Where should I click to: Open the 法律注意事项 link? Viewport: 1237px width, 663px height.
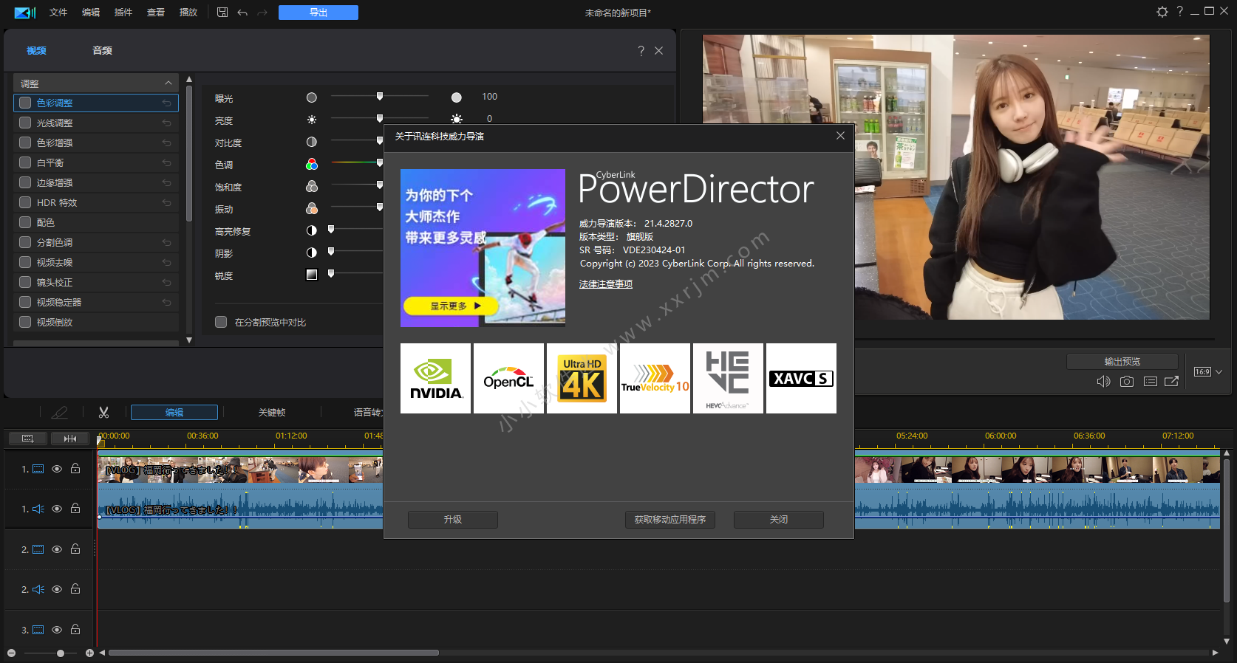pos(606,284)
